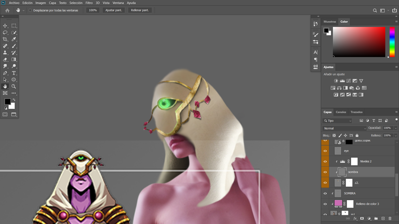This screenshot has width=399, height=224.
Task: Swap foreground and background colors
Action: [14, 100]
